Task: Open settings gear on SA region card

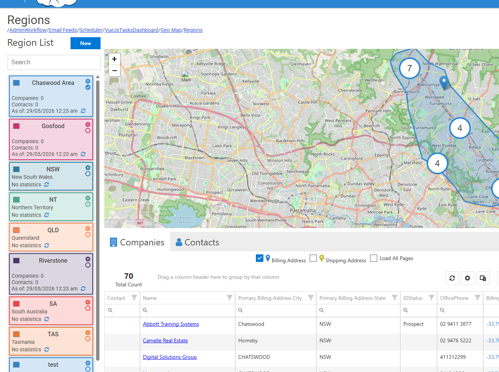Action: [x=88, y=302]
